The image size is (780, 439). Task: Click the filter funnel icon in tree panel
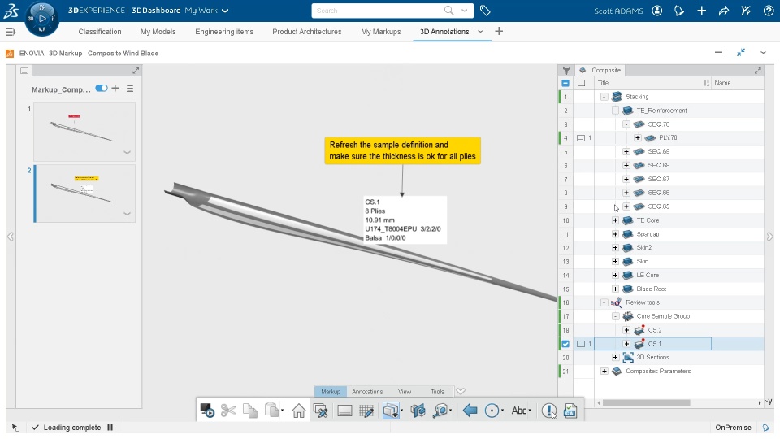point(566,70)
